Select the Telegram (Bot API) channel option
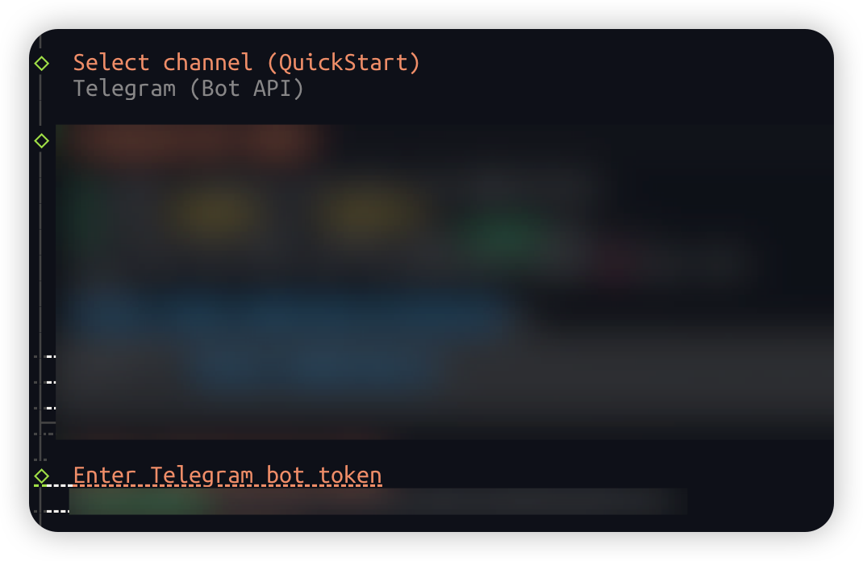 point(188,89)
